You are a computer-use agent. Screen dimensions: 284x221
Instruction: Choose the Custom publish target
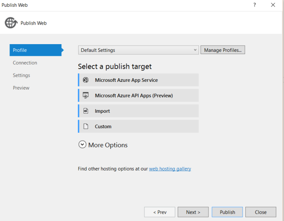[x=139, y=126]
